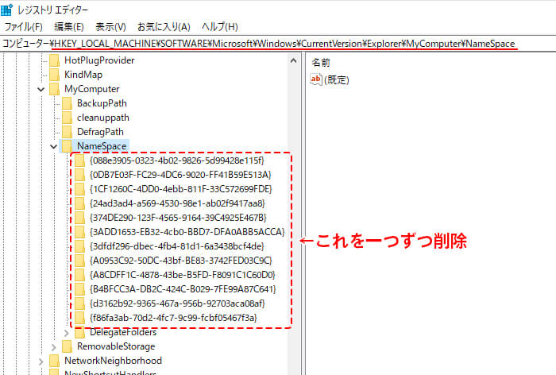Click the 名前 column header
556x375 pixels.
(321, 63)
